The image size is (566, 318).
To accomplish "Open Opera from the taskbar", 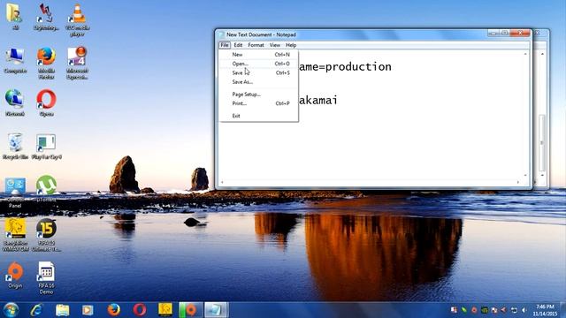I will coord(140,310).
